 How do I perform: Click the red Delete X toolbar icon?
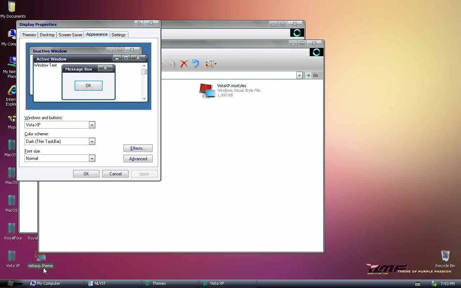click(184, 64)
